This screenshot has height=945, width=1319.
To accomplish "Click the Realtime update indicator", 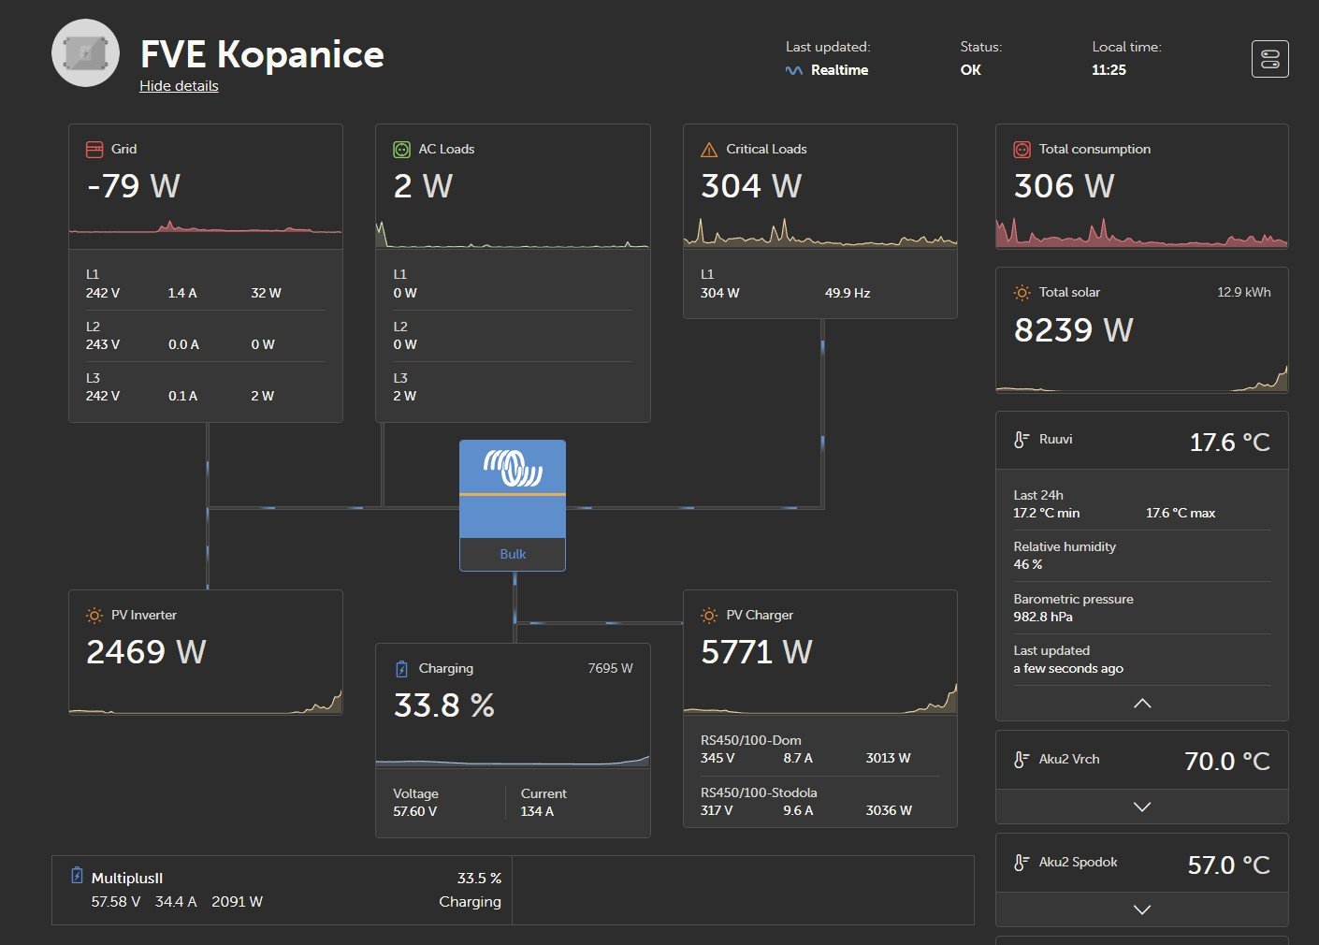I will [827, 70].
